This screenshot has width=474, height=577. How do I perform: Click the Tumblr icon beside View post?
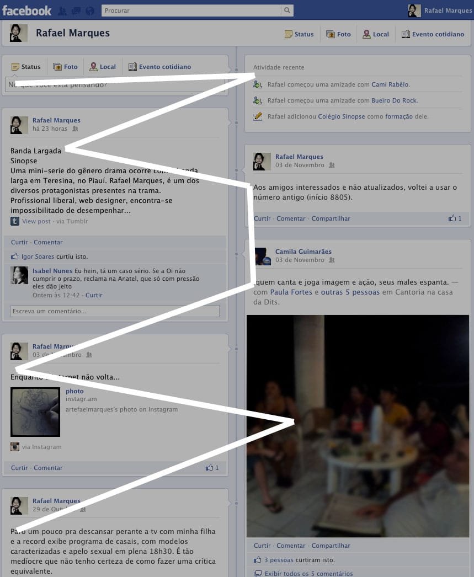[15, 221]
